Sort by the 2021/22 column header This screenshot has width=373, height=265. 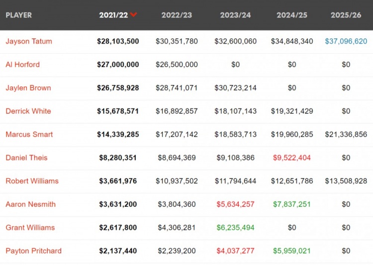(113, 15)
